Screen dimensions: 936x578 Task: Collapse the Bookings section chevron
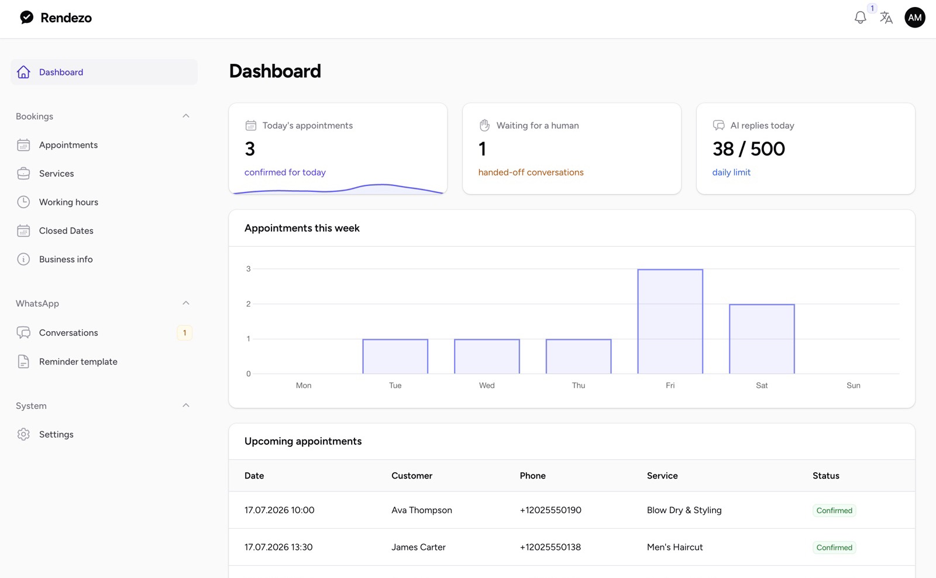(x=186, y=116)
